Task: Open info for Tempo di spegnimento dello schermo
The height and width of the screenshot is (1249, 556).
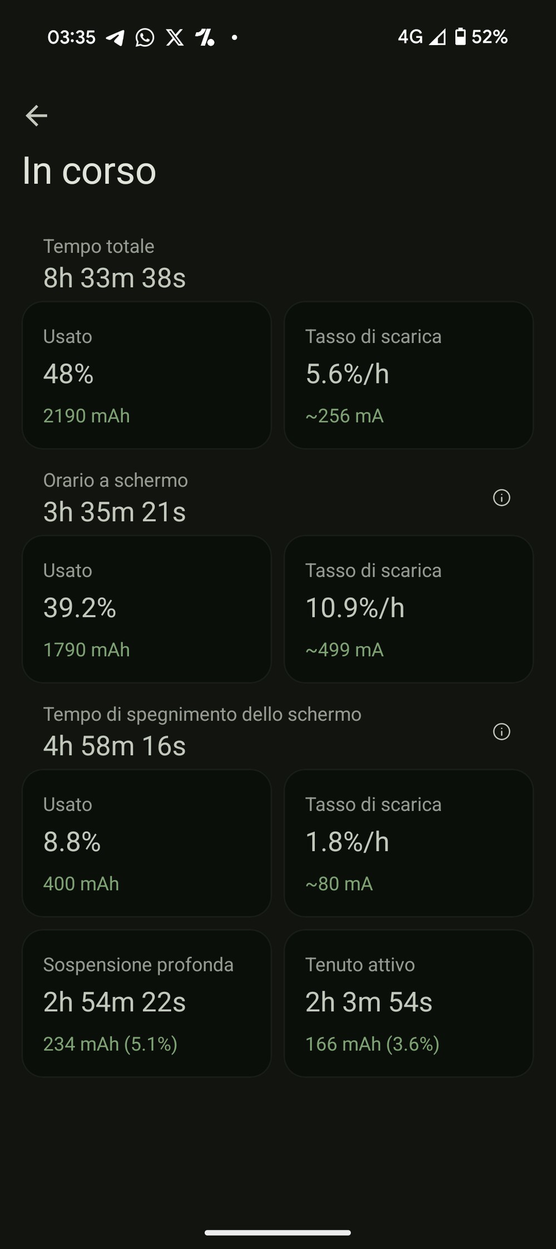Action: [x=502, y=731]
